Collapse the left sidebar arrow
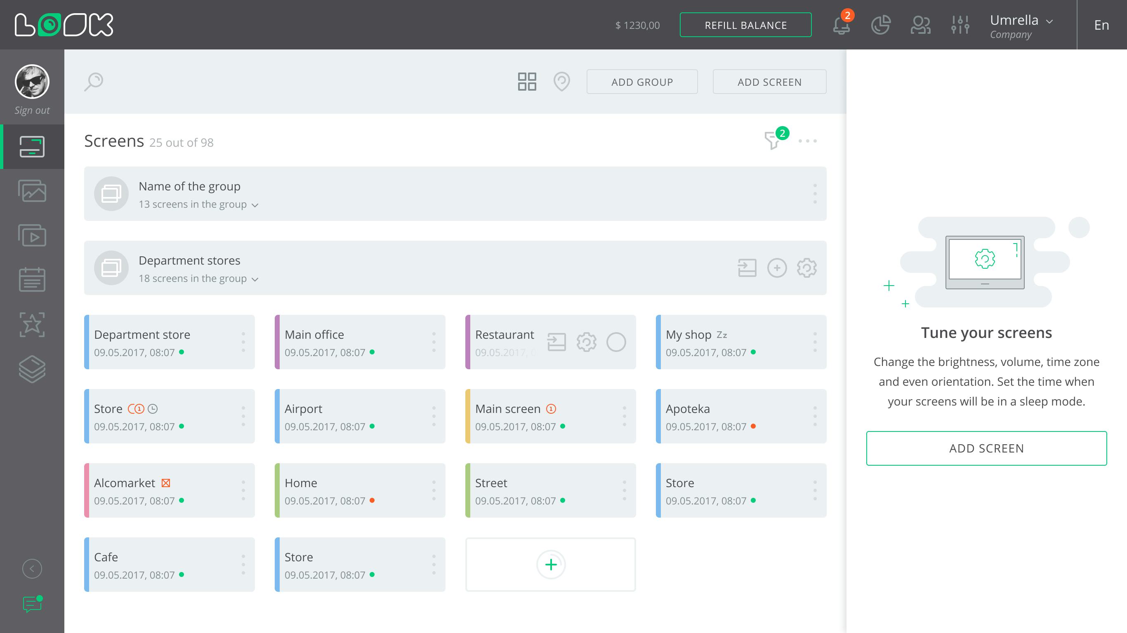The height and width of the screenshot is (633, 1127). [x=32, y=569]
